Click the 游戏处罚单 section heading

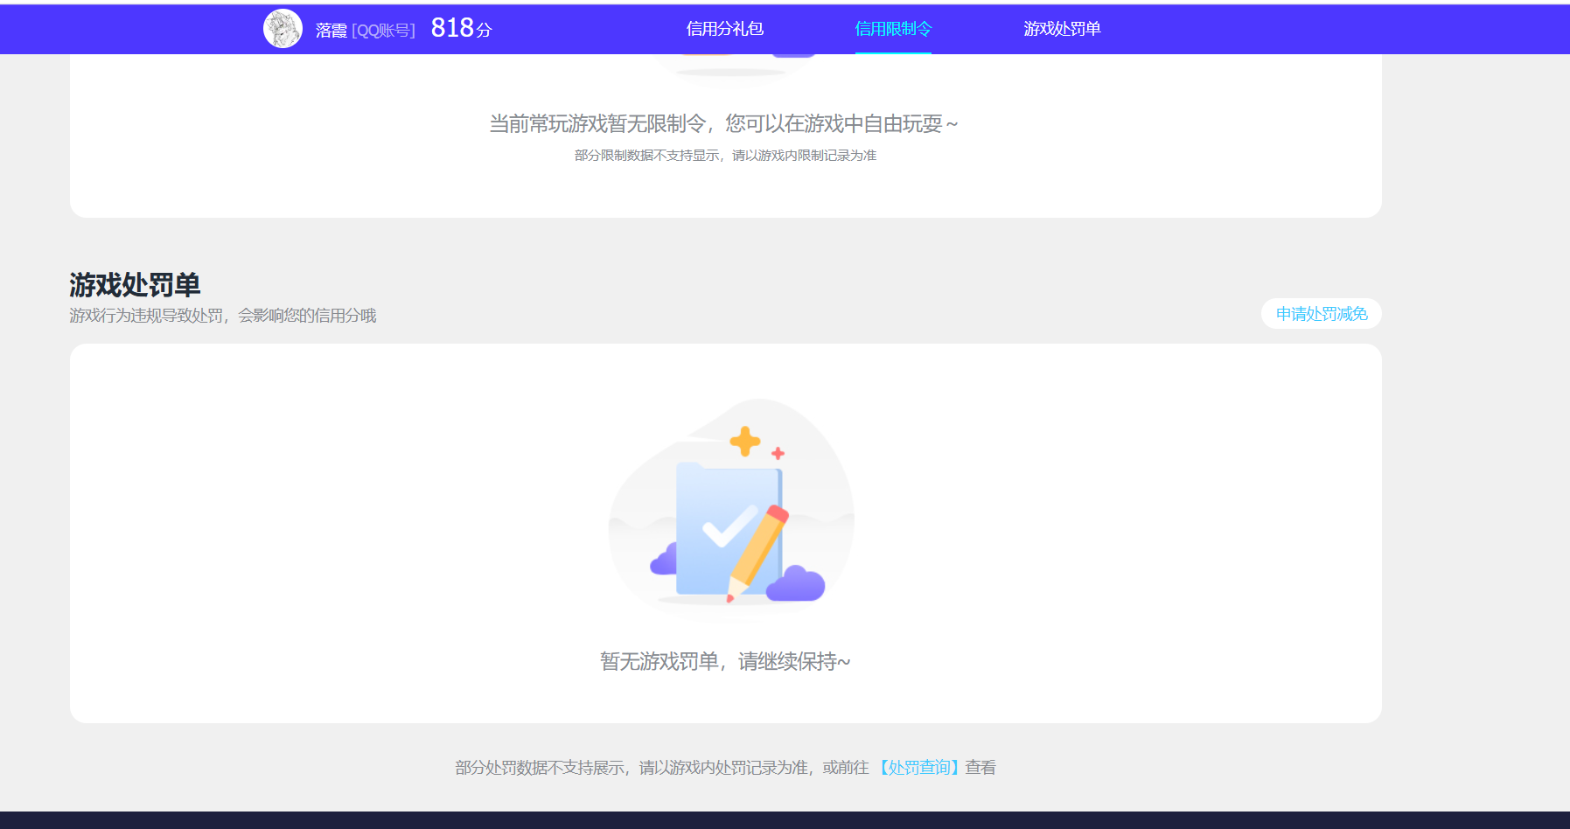pos(136,284)
